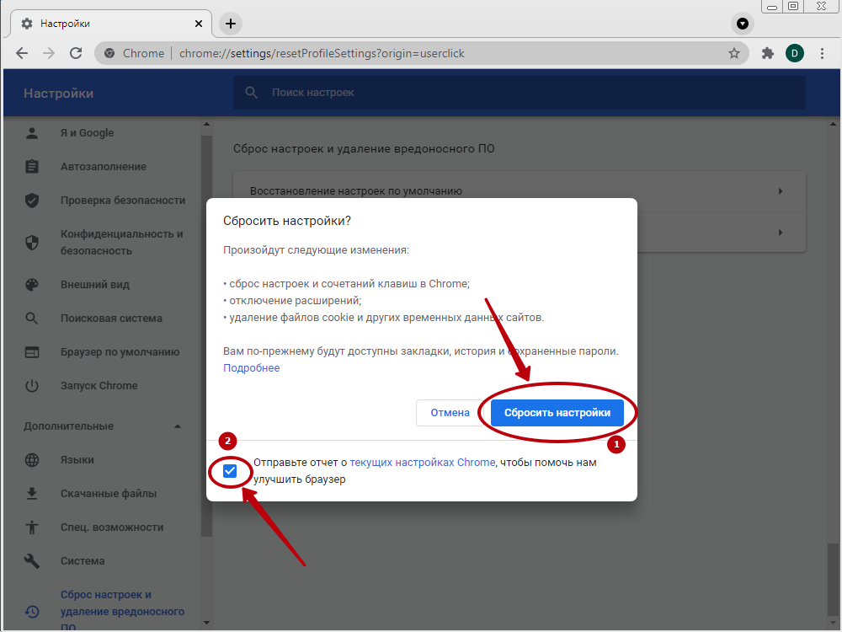
Task: Select Автозаполнение in sidebar menu
Action: (103, 167)
